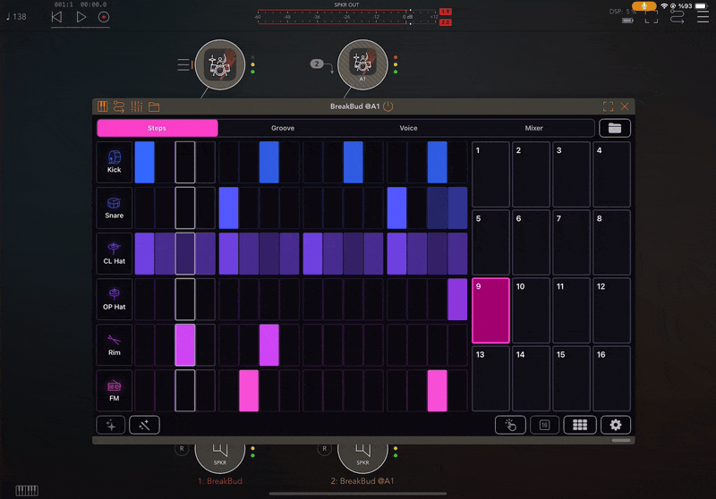Toggle the pattern grid view button
This screenshot has width=716, height=499.
pos(580,425)
